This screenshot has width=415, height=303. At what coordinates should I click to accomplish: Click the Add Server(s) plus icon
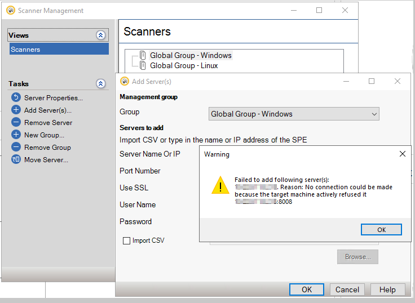coord(16,110)
